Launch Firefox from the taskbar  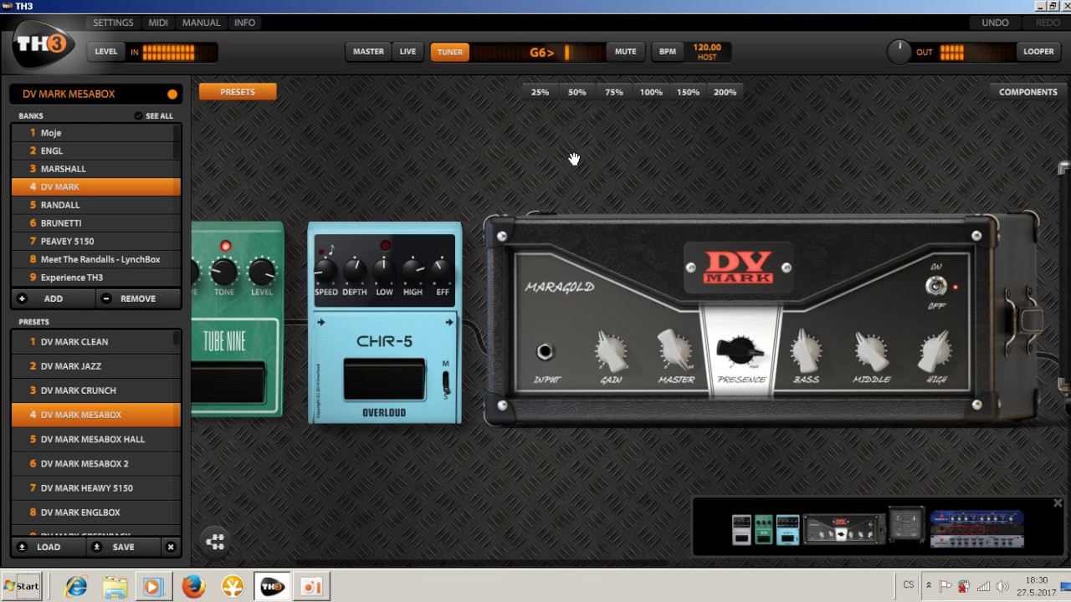pos(193,586)
